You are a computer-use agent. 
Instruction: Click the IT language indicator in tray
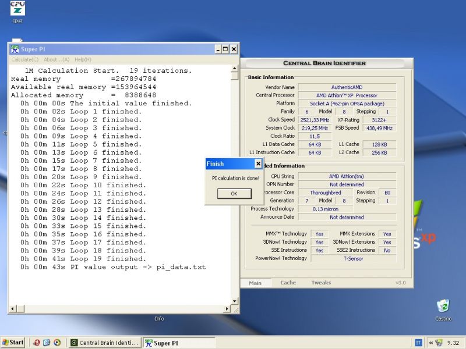418,343
